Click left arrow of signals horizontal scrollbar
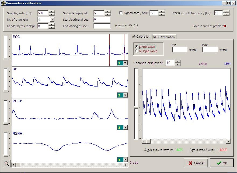The height and width of the screenshot is (173, 237). pyautogui.click(x=14, y=165)
